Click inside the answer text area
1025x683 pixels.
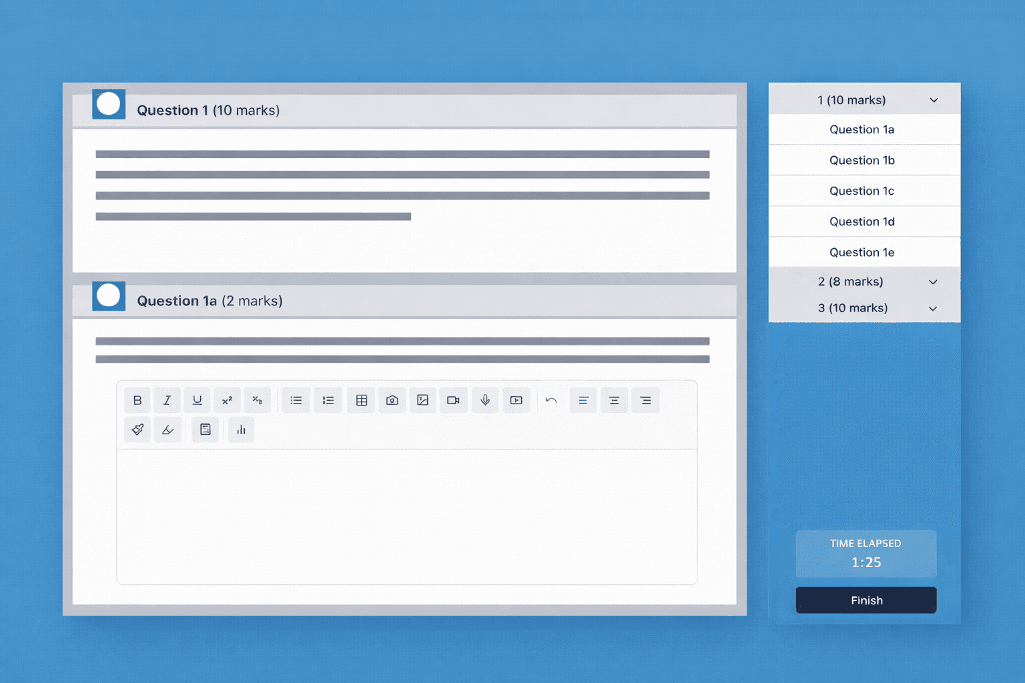point(407,517)
